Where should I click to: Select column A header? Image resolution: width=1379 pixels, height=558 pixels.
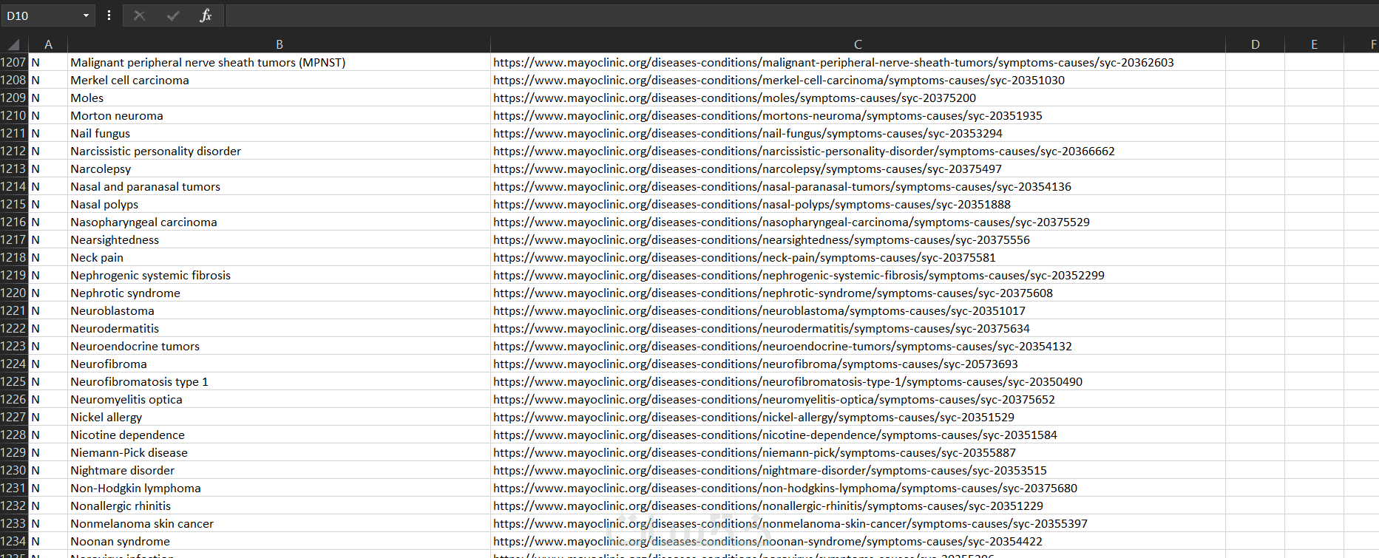[48, 44]
